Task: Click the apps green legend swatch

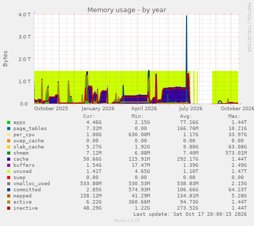Action: (9, 122)
